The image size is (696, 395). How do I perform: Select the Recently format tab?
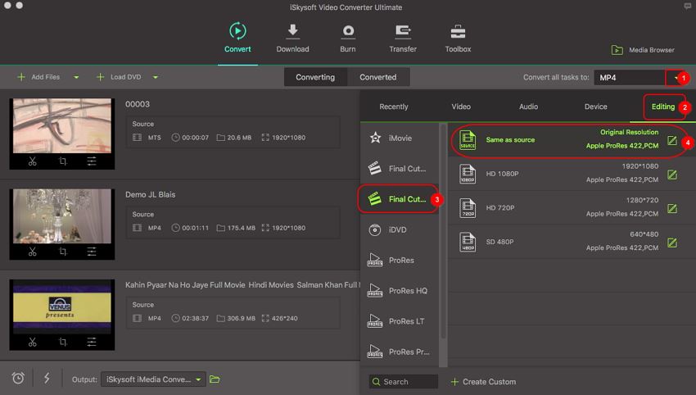tap(394, 107)
